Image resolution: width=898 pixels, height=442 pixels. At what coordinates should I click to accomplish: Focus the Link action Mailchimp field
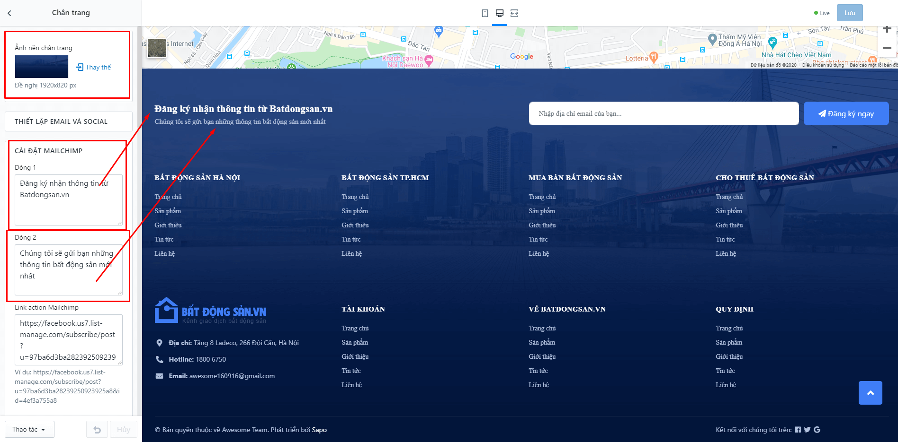(69, 340)
